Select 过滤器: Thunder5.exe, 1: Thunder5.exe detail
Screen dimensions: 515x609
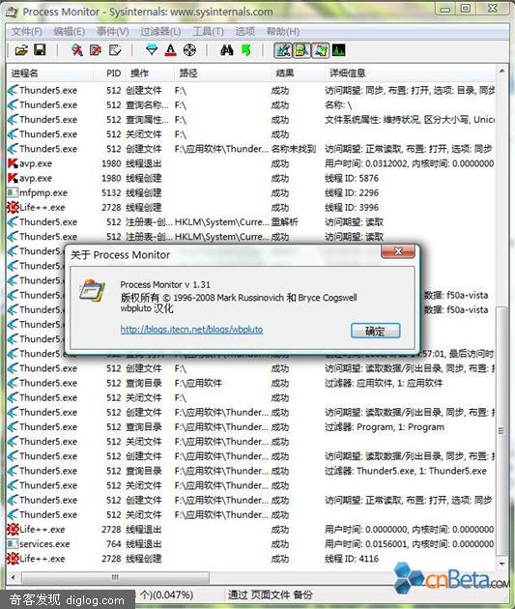click(406, 471)
